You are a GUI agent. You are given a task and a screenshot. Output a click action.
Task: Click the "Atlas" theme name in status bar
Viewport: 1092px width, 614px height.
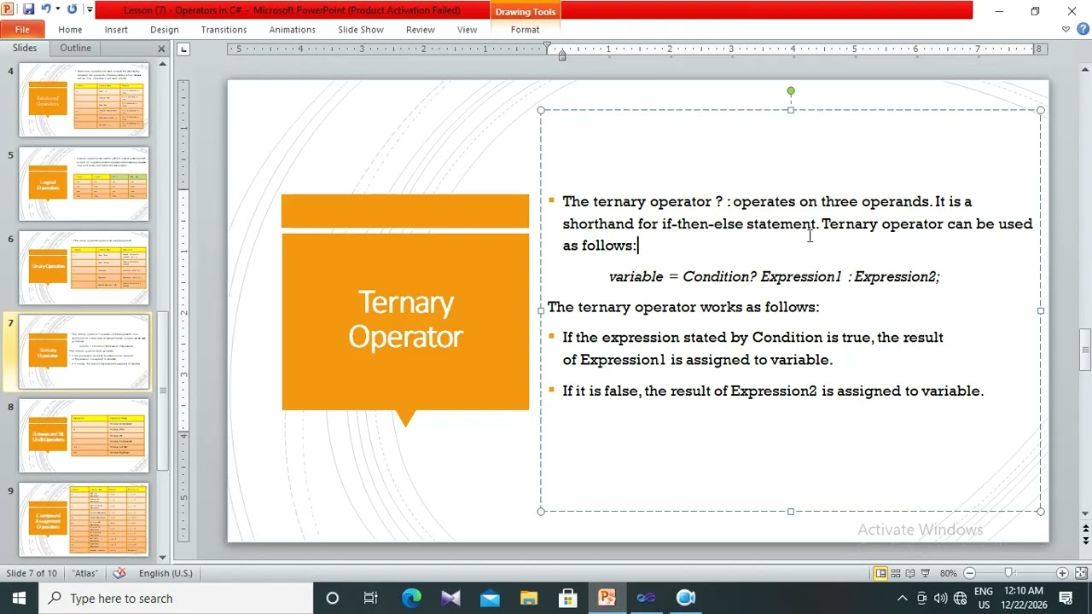pyautogui.click(x=84, y=573)
